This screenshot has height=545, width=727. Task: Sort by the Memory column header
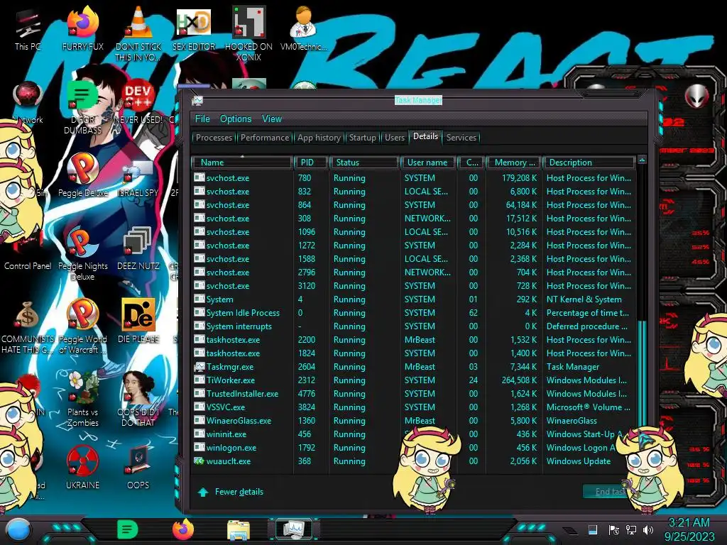pos(514,163)
